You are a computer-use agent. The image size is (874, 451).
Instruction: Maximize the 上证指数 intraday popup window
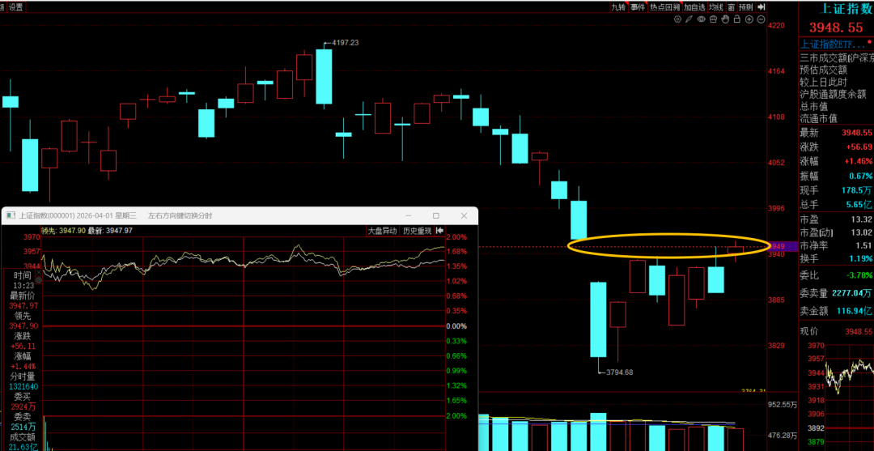pos(436,215)
